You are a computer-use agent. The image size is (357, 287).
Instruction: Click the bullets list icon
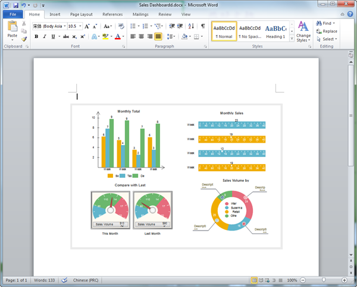(x=132, y=26)
